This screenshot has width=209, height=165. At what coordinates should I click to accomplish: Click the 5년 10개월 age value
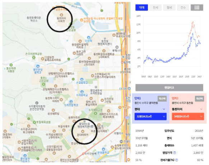click(197, 138)
